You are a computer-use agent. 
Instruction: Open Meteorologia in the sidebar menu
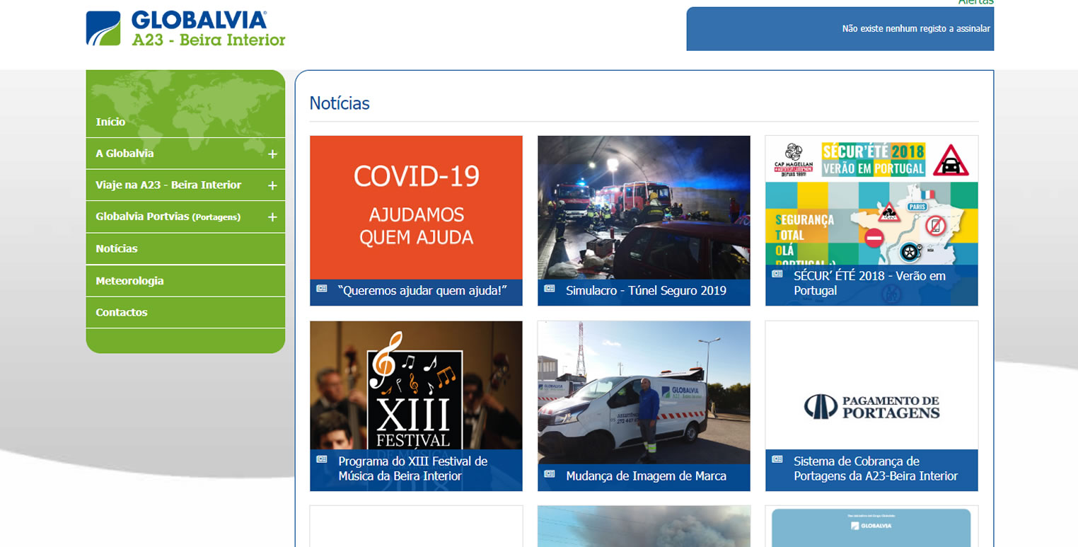click(129, 281)
